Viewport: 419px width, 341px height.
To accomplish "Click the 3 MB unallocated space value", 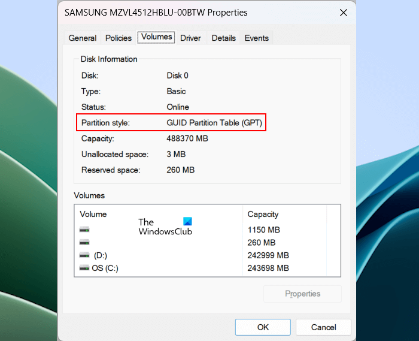I will (x=176, y=155).
